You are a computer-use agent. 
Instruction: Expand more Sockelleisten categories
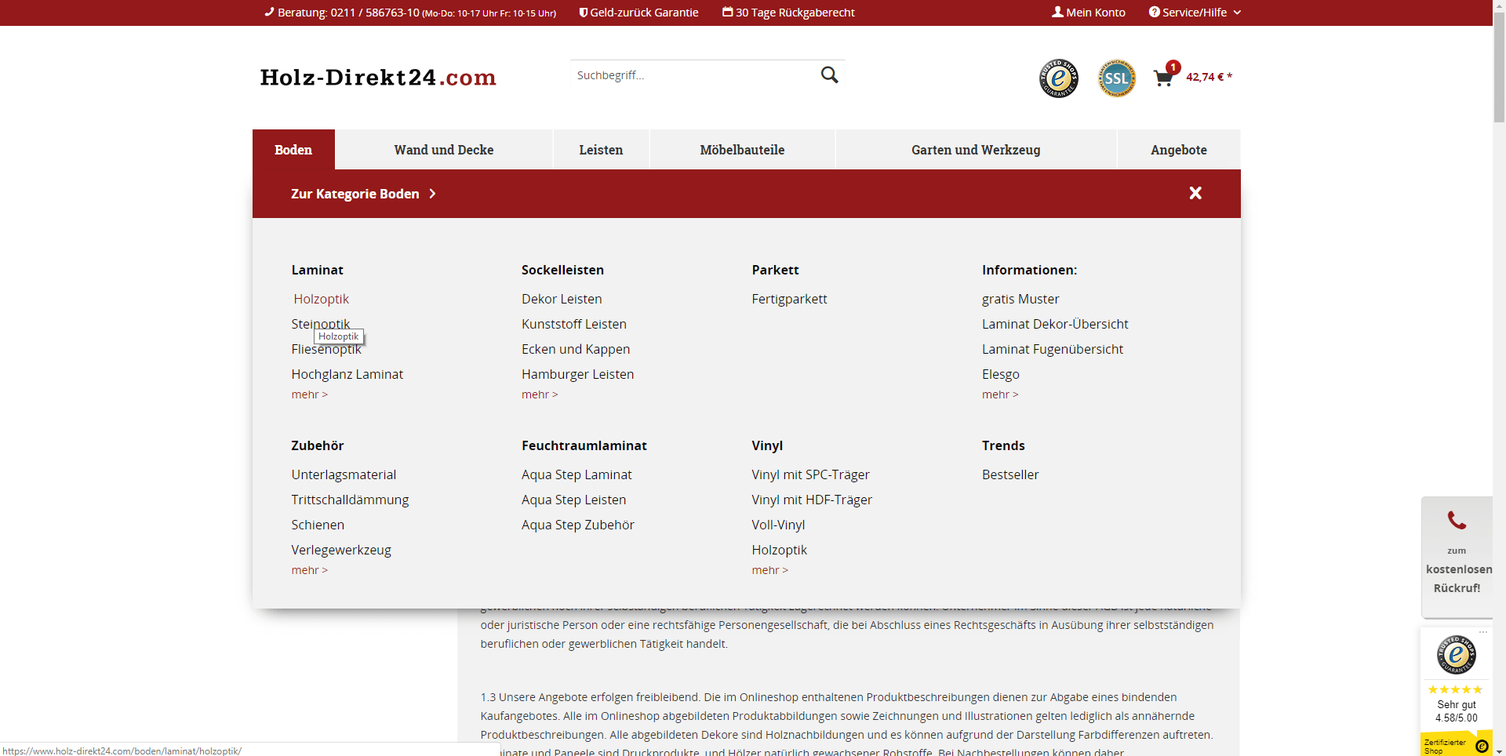click(x=540, y=394)
